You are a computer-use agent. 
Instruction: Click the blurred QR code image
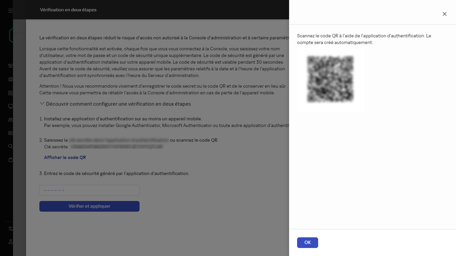(330, 80)
